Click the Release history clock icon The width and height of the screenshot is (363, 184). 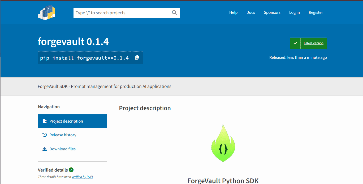coord(45,135)
